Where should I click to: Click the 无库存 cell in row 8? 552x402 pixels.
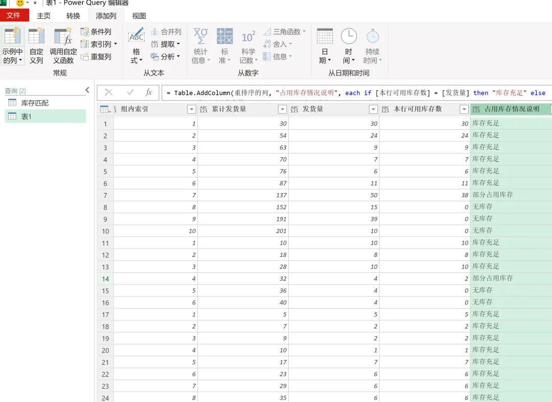(x=511, y=207)
